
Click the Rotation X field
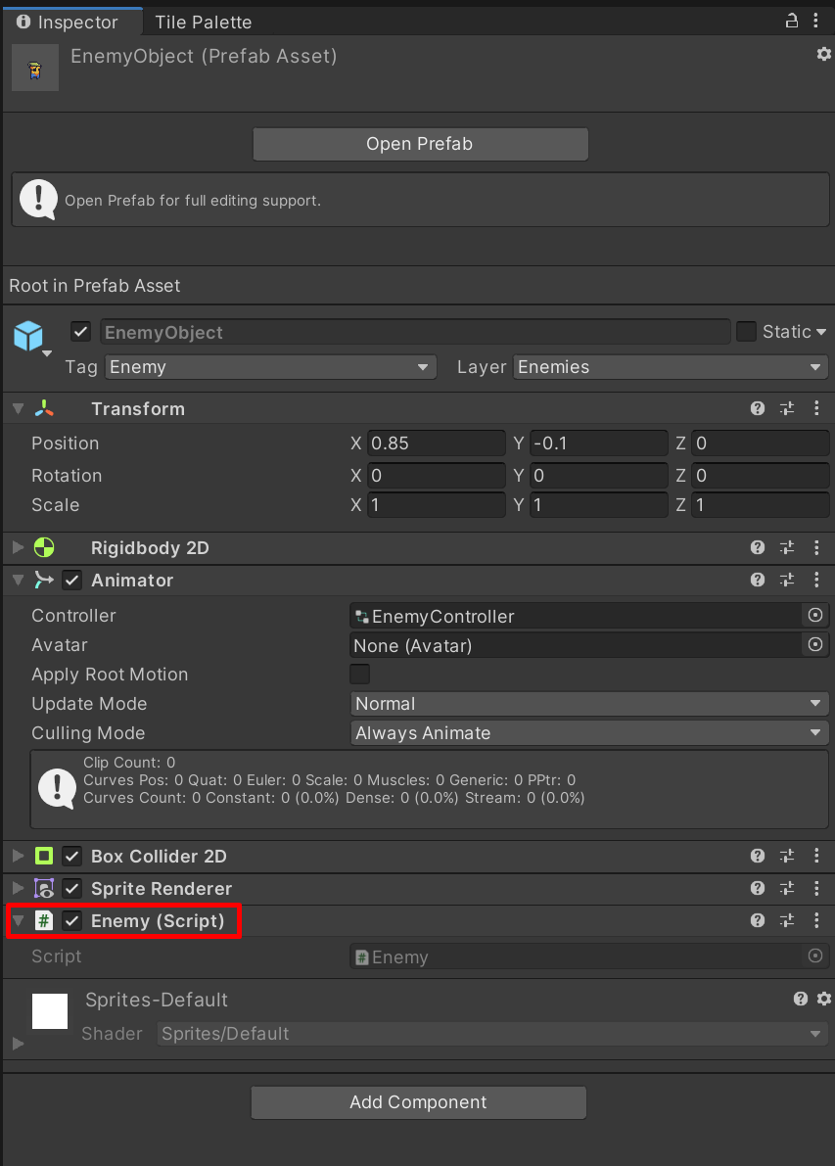pyautogui.click(x=437, y=475)
